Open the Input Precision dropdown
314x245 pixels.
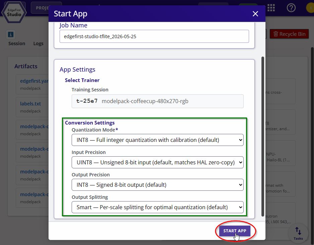[x=158, y=162]
